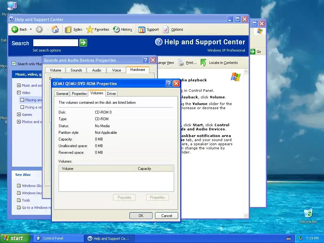
Task: Click the disabled Properties button
Action: coord(158,197)
